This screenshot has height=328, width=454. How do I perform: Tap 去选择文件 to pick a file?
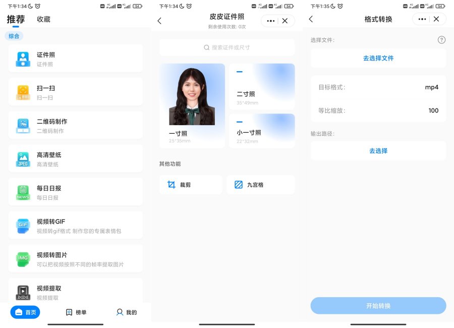[x=378, y=58]
